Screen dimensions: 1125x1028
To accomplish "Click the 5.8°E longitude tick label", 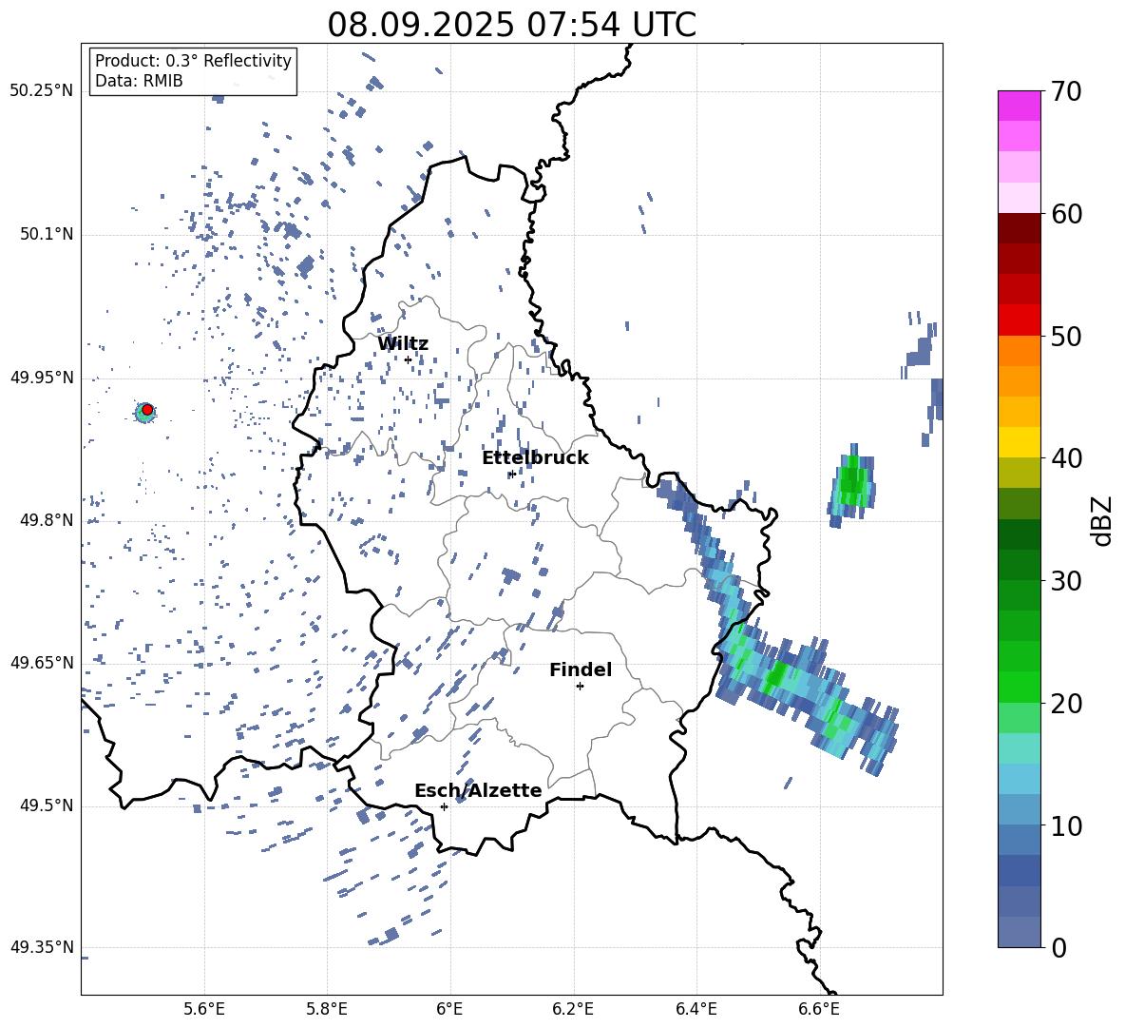I will click(327, 1009).
